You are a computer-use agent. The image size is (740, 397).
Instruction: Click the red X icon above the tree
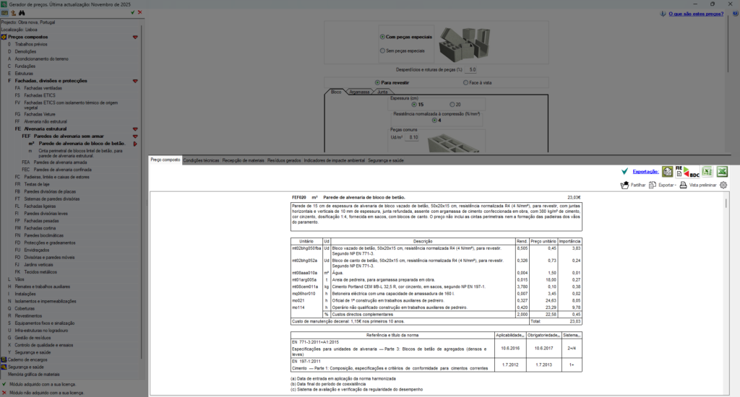(x=139, y=13)
